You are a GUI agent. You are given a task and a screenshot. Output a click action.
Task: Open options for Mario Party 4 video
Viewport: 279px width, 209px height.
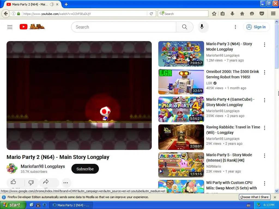tap(265, 100)
